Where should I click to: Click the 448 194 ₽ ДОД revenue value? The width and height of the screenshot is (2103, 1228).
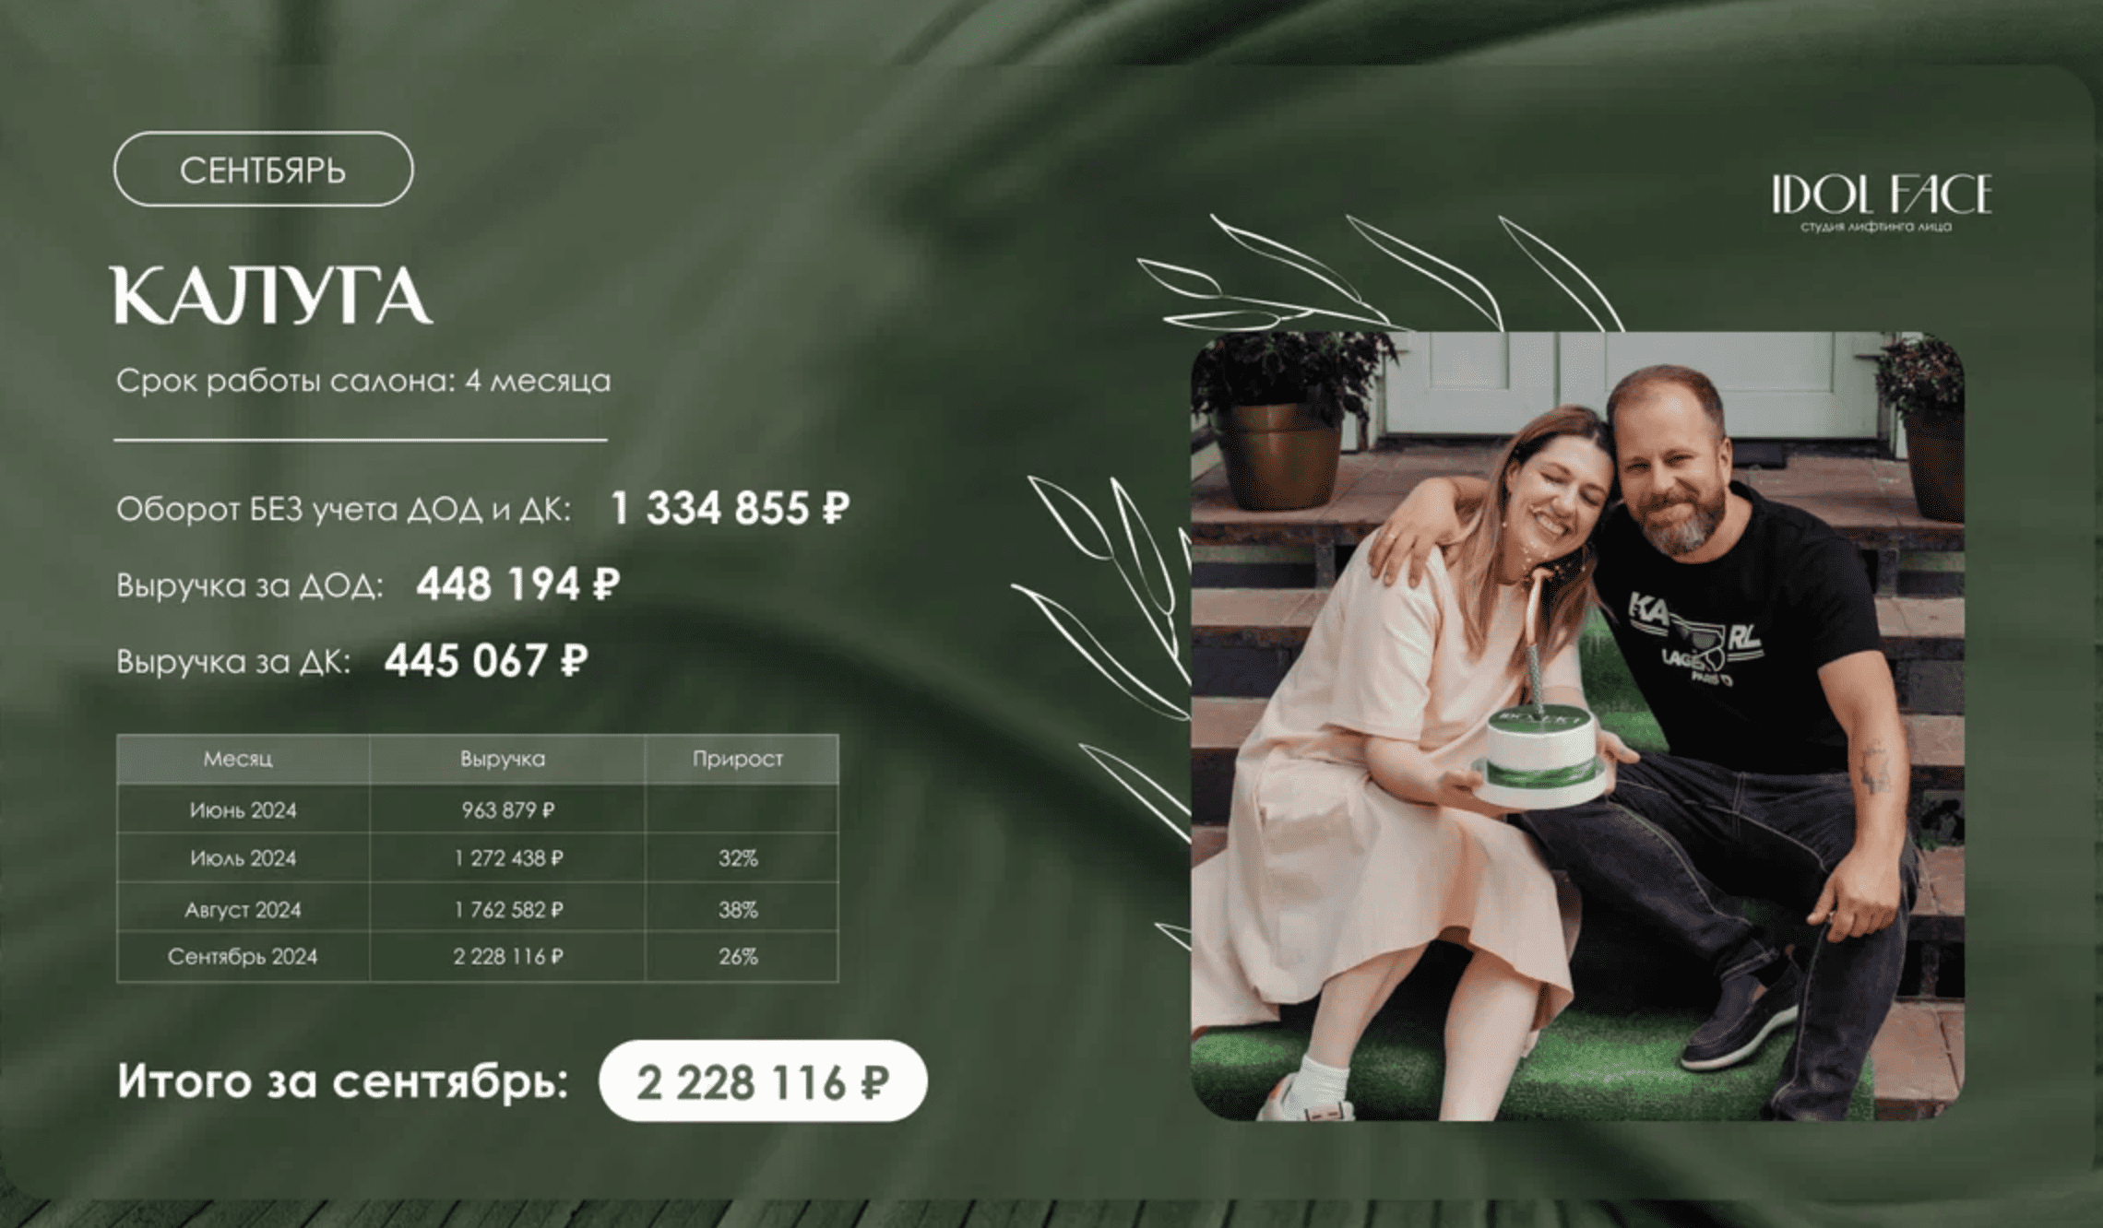click(x=517, y=584)
